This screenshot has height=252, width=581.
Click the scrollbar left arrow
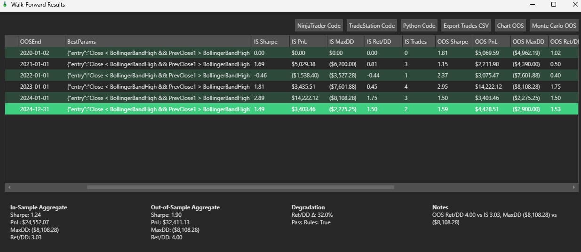pos(9,187)
